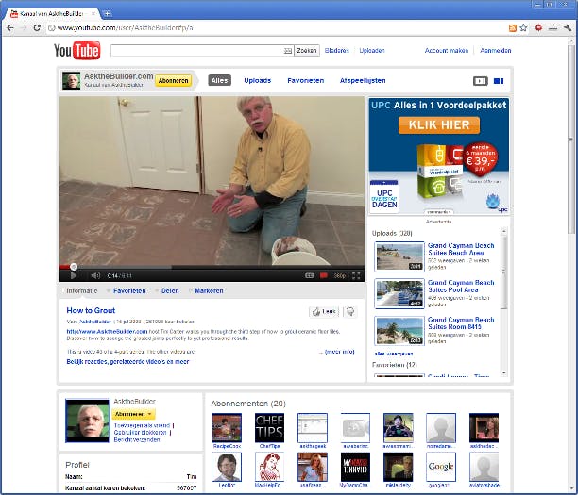578x495 pixels.
Task: Click the Aanmelden link
Action: (496, 50)
